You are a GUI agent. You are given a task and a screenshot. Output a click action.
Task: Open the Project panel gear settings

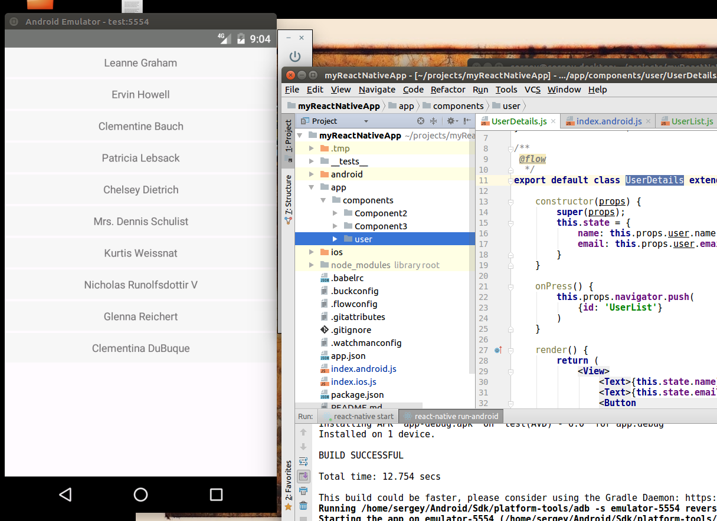pyautogui.click(x=451, y=121)
